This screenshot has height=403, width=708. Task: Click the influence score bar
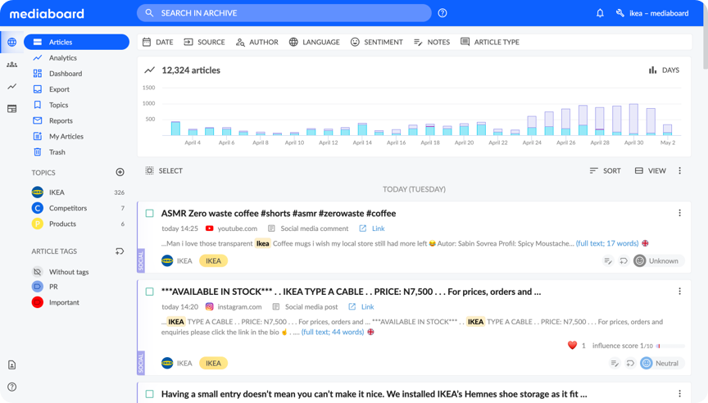point(670,346)
